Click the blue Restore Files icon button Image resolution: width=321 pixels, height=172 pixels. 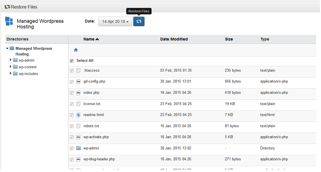coord(139,21)
